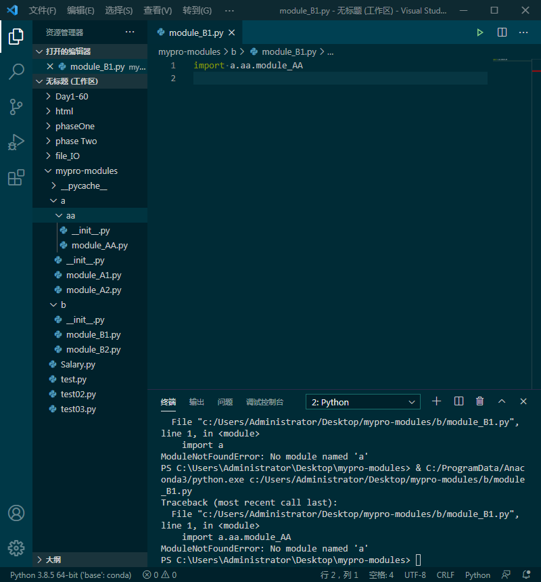Select Python 3.8.5 interpreter in status bar

click(70, 575)
